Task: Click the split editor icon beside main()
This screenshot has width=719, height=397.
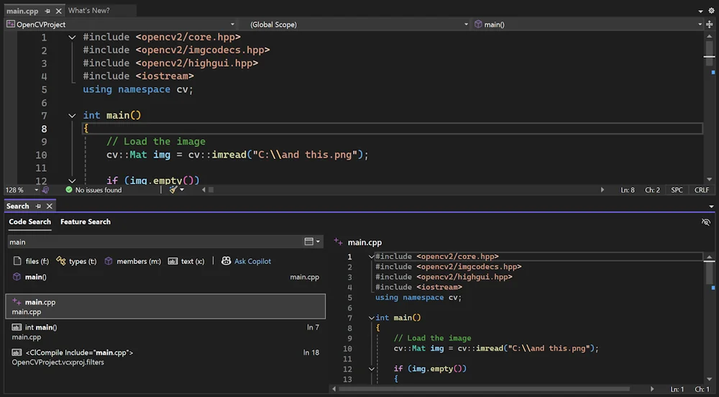Action: (x=710, y=24)
